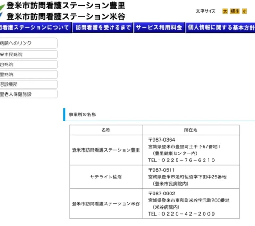Click the 病院へのリンク sidebar heading

click(28, 43)
